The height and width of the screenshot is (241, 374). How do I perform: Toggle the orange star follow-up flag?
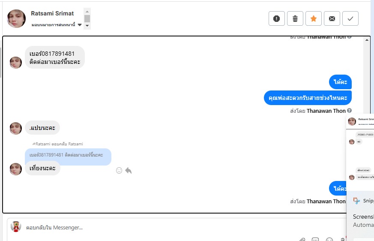coord(314,18)
